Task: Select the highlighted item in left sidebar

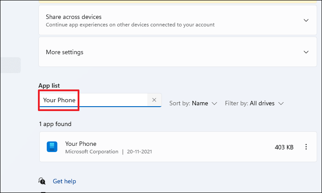Action: (11, 65)
